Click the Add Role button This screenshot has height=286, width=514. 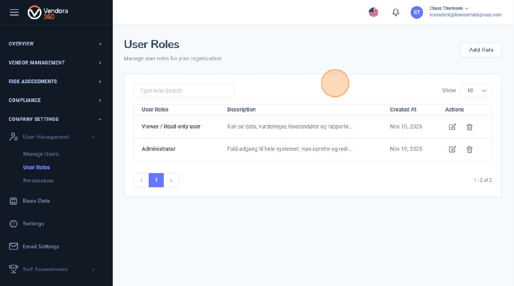481,50
